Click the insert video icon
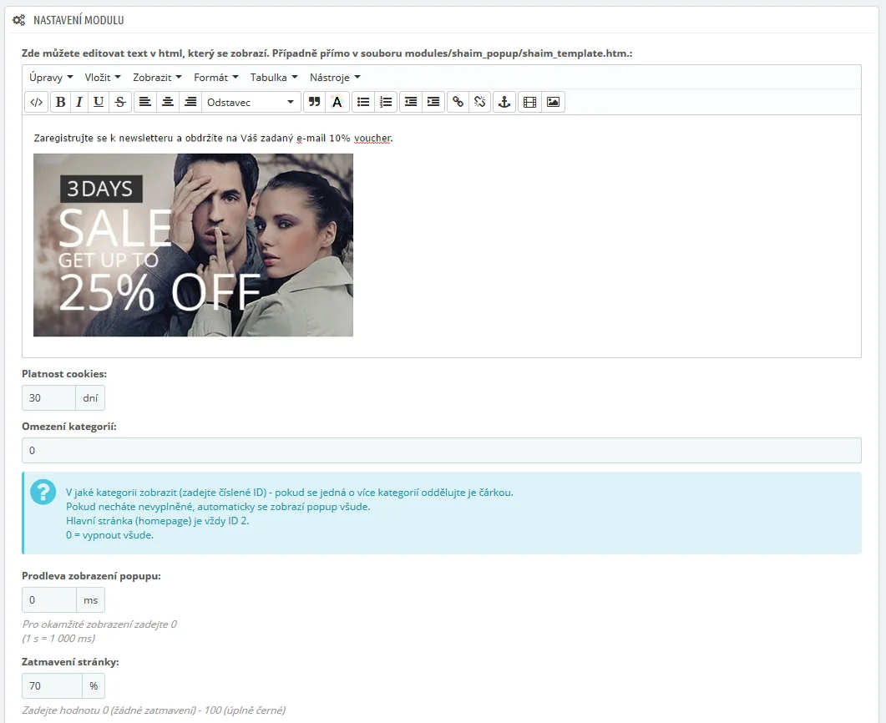This screenshot has width=886, height=723. click(529, 102)
